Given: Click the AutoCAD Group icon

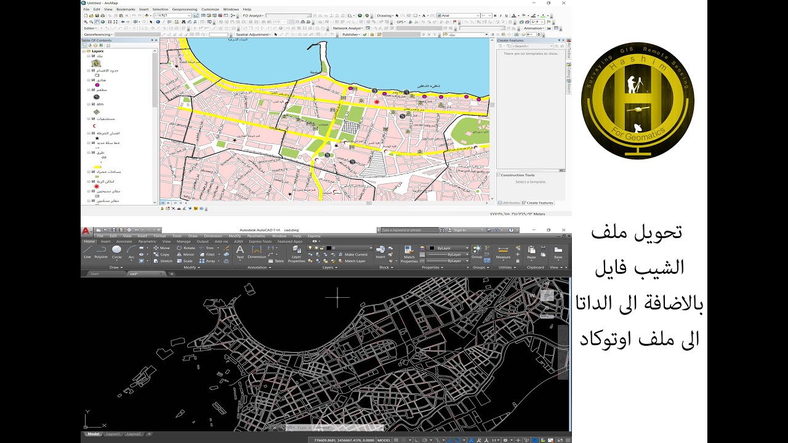Looking at the screenshot, I should [476, 251].
